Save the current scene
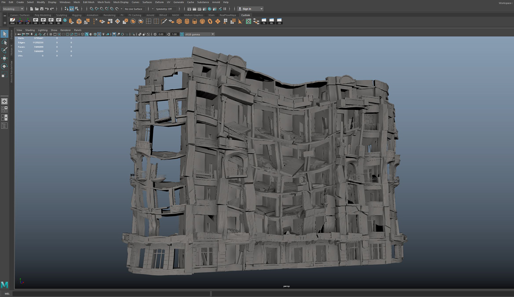Image resolution: width=514 pixels, height=297 pixels. pyautogui.click(x=42, y=9)
